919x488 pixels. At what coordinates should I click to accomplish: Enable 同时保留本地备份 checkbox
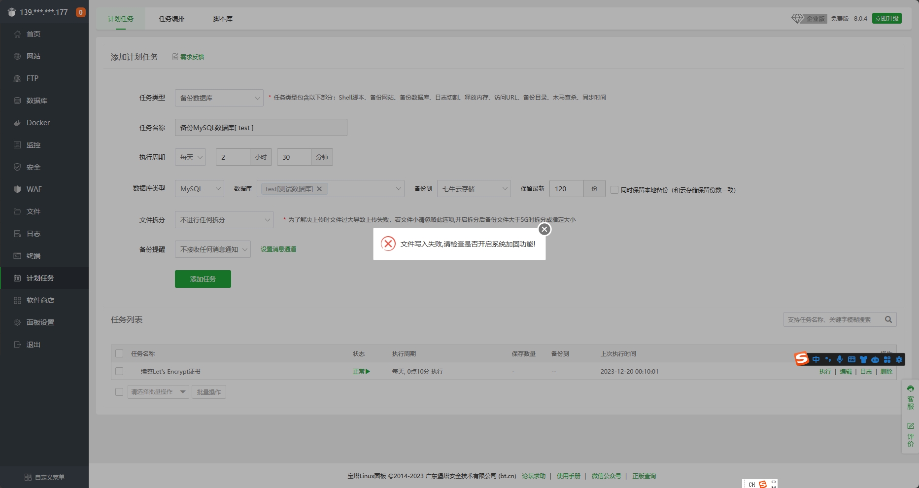click(x=614, y=190)
